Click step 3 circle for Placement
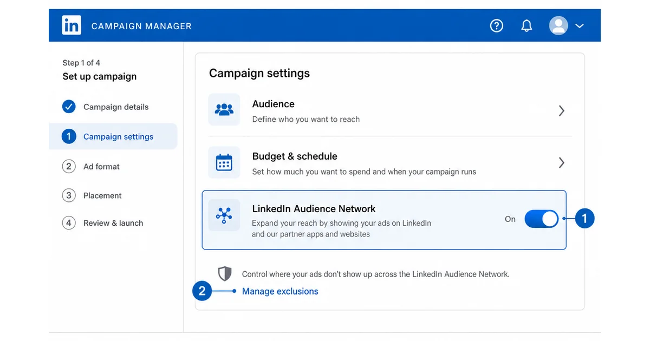Viewport: 650px width, 341px height. click(x=69, y=195)
